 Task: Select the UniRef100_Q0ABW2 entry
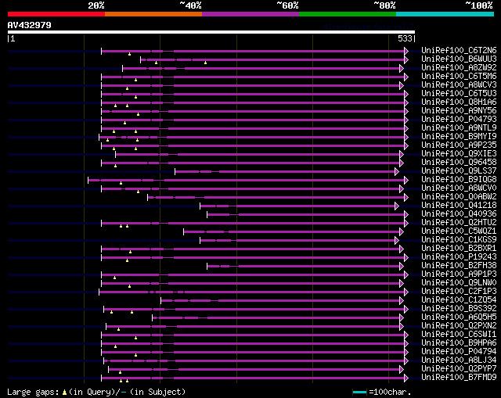click(459, 197)
